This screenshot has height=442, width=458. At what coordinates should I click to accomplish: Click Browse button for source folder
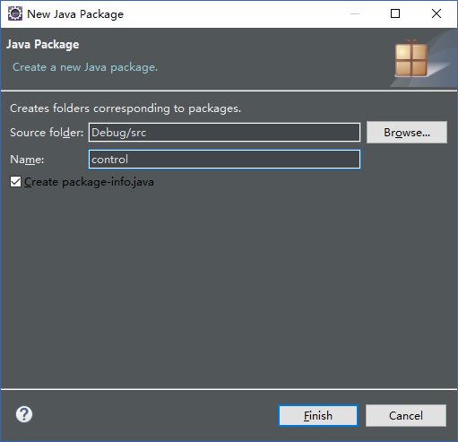pos(407,132)
